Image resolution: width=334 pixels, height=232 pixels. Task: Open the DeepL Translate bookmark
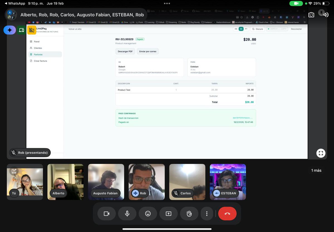point(77,22)
